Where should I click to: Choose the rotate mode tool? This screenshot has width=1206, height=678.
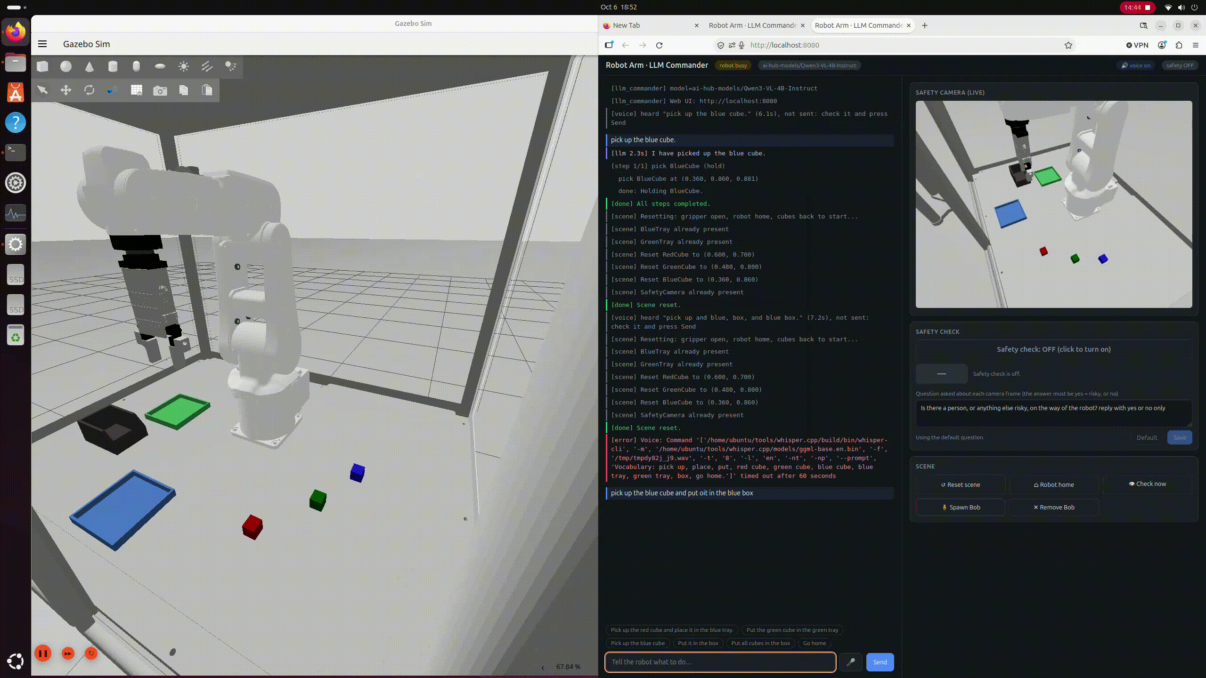(x=90, y=90)
